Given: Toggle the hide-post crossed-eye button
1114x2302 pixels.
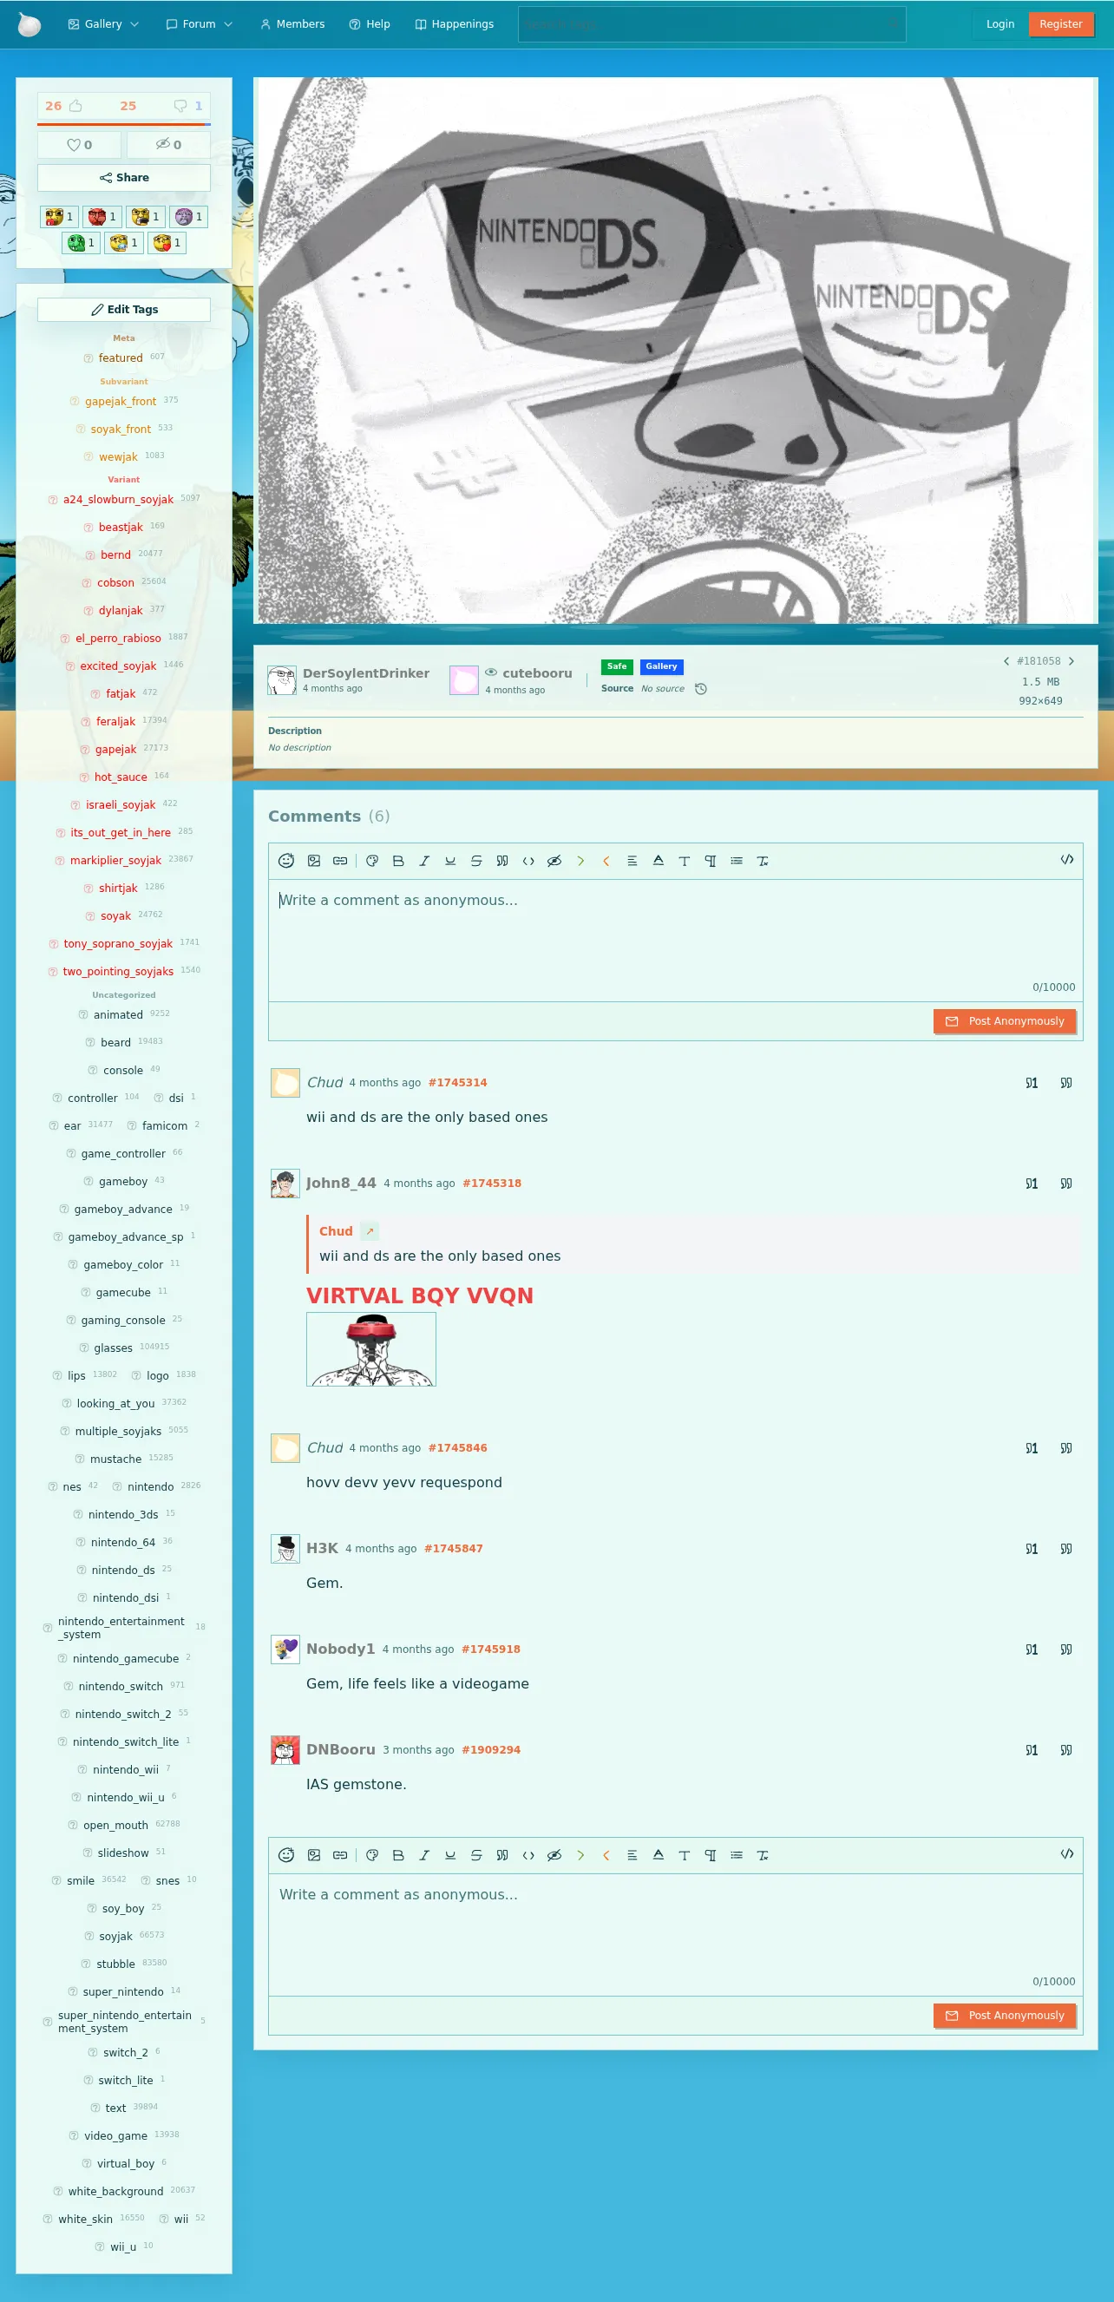Looking at the screenshot, I should 169,145.
